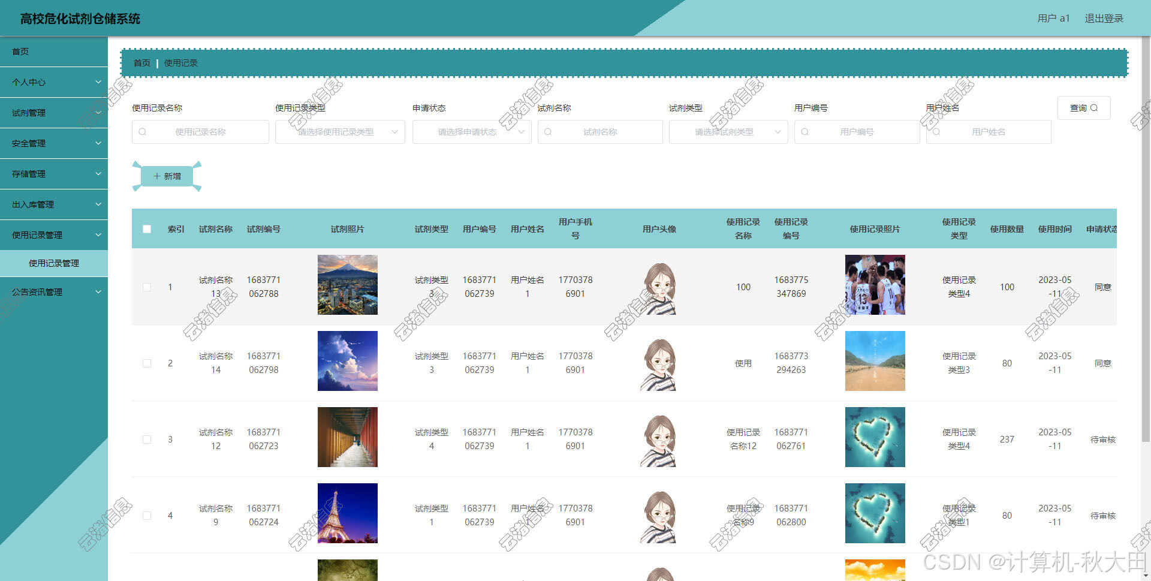Collapse 使用记录管理 parent sidebar menu
Image resolution: width=1151 pixels, height=581 pixels.
point(54,235)
